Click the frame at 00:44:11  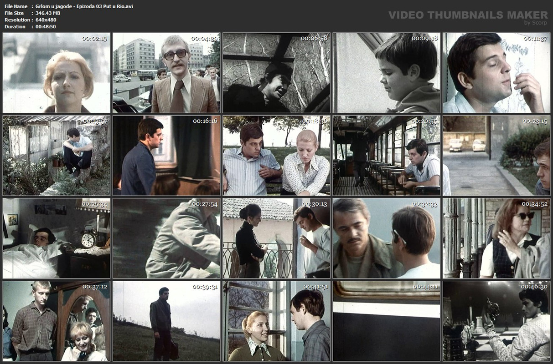[x=387, y=321]
